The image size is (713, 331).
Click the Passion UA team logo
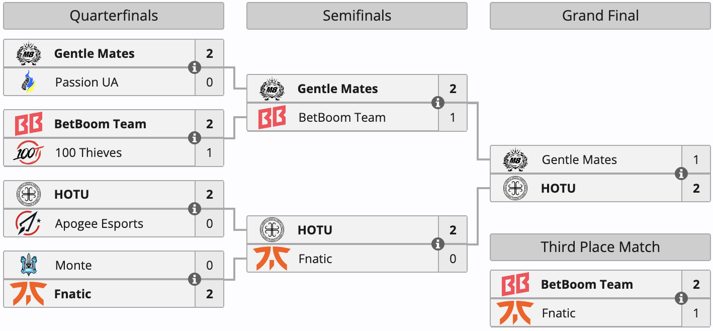click(x=28, y=82)
